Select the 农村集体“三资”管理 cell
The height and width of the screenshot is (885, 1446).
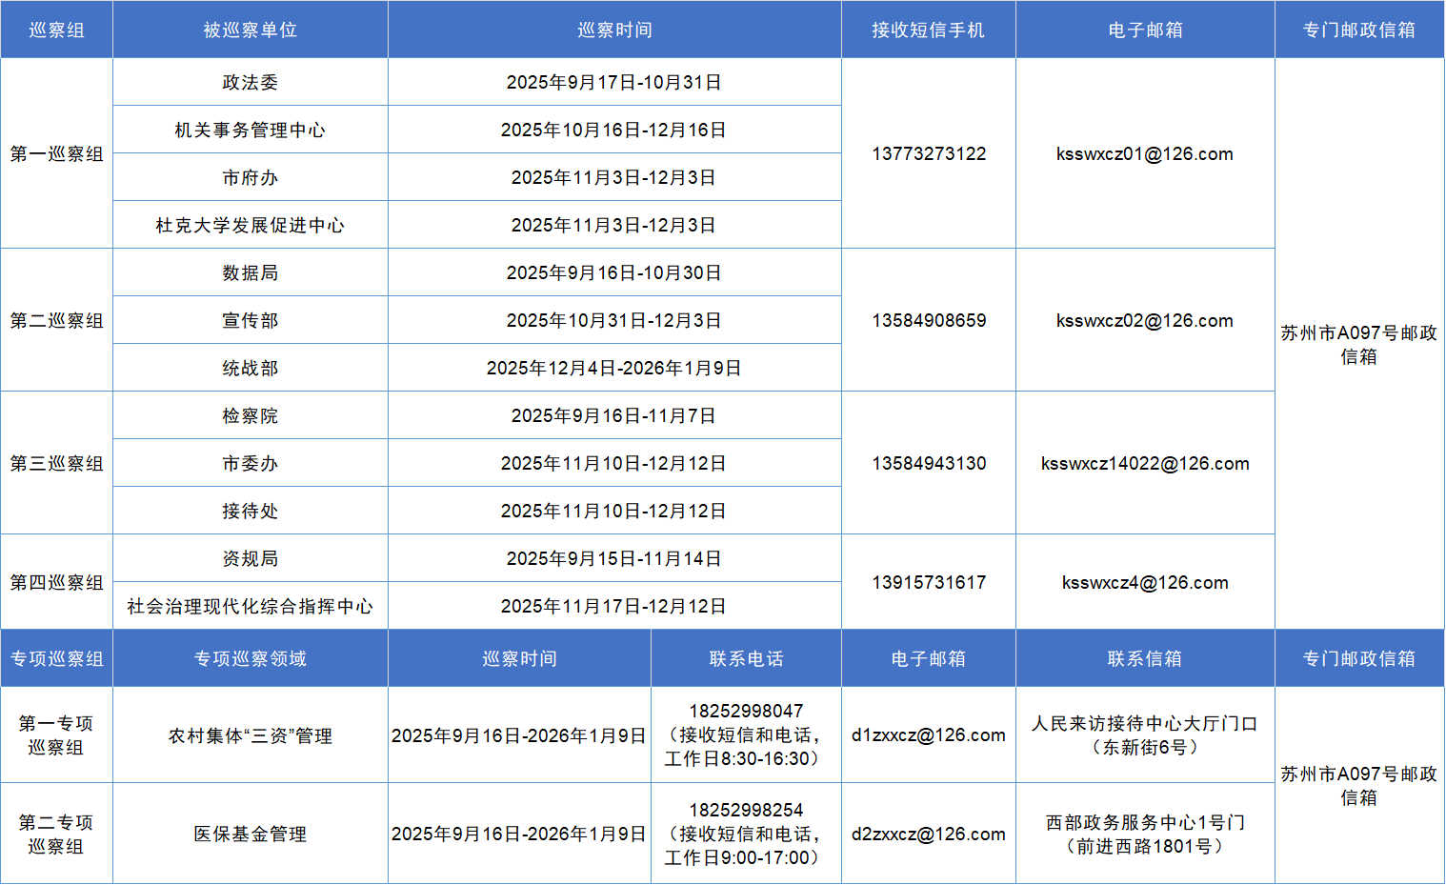click(251, 736)
